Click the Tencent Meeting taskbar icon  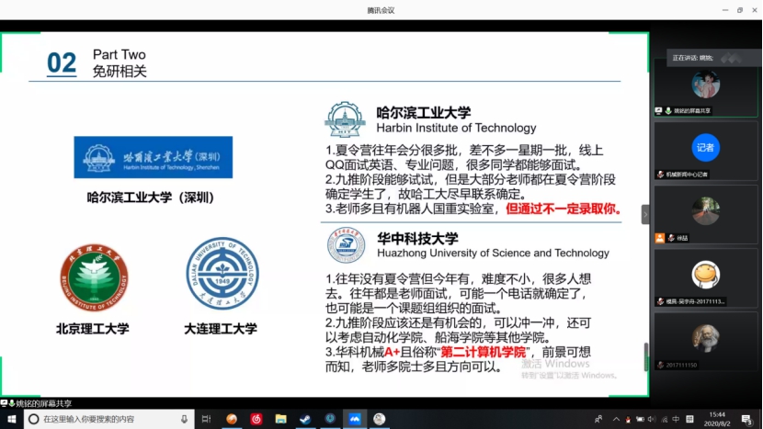pyautogui.click(x=355, y=419)
